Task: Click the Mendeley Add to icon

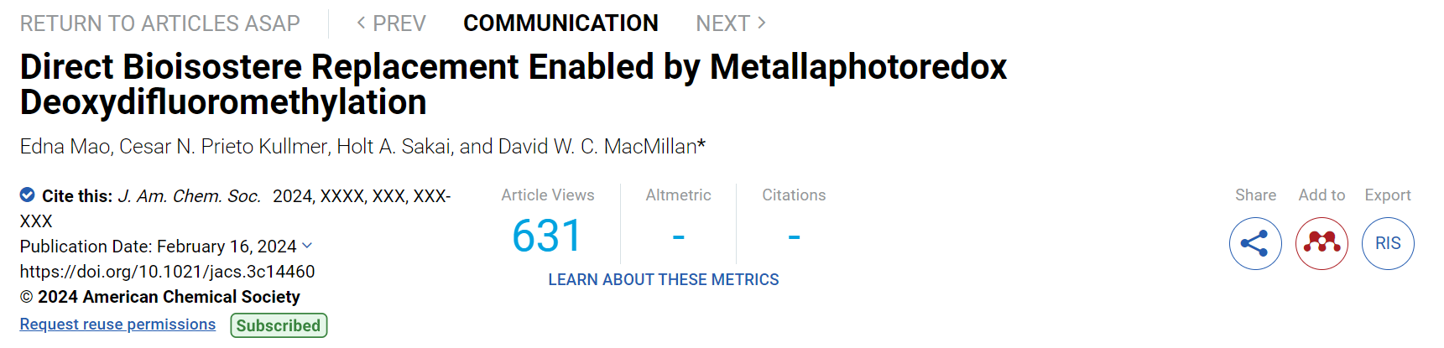Action: (1321, 243)
